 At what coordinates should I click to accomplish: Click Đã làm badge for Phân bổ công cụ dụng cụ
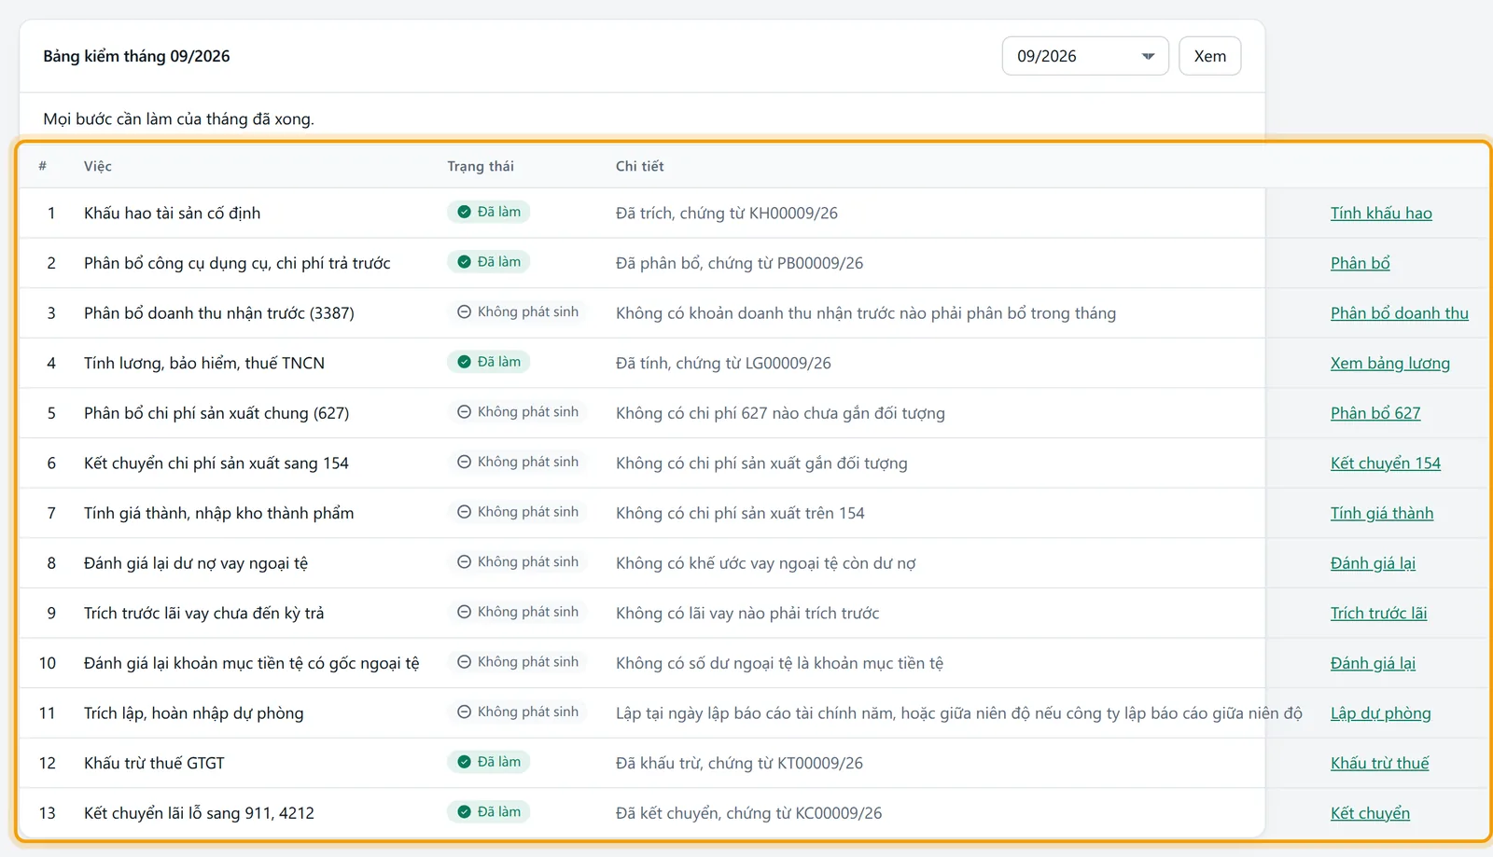click(489, 262)
